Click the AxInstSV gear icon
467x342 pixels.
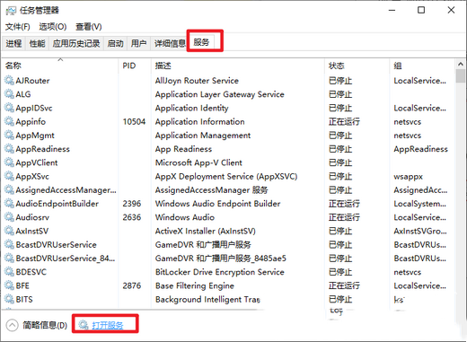tap(9, 231)
